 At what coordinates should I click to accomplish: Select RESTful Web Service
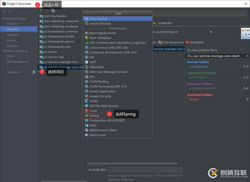tap(117, 106)
